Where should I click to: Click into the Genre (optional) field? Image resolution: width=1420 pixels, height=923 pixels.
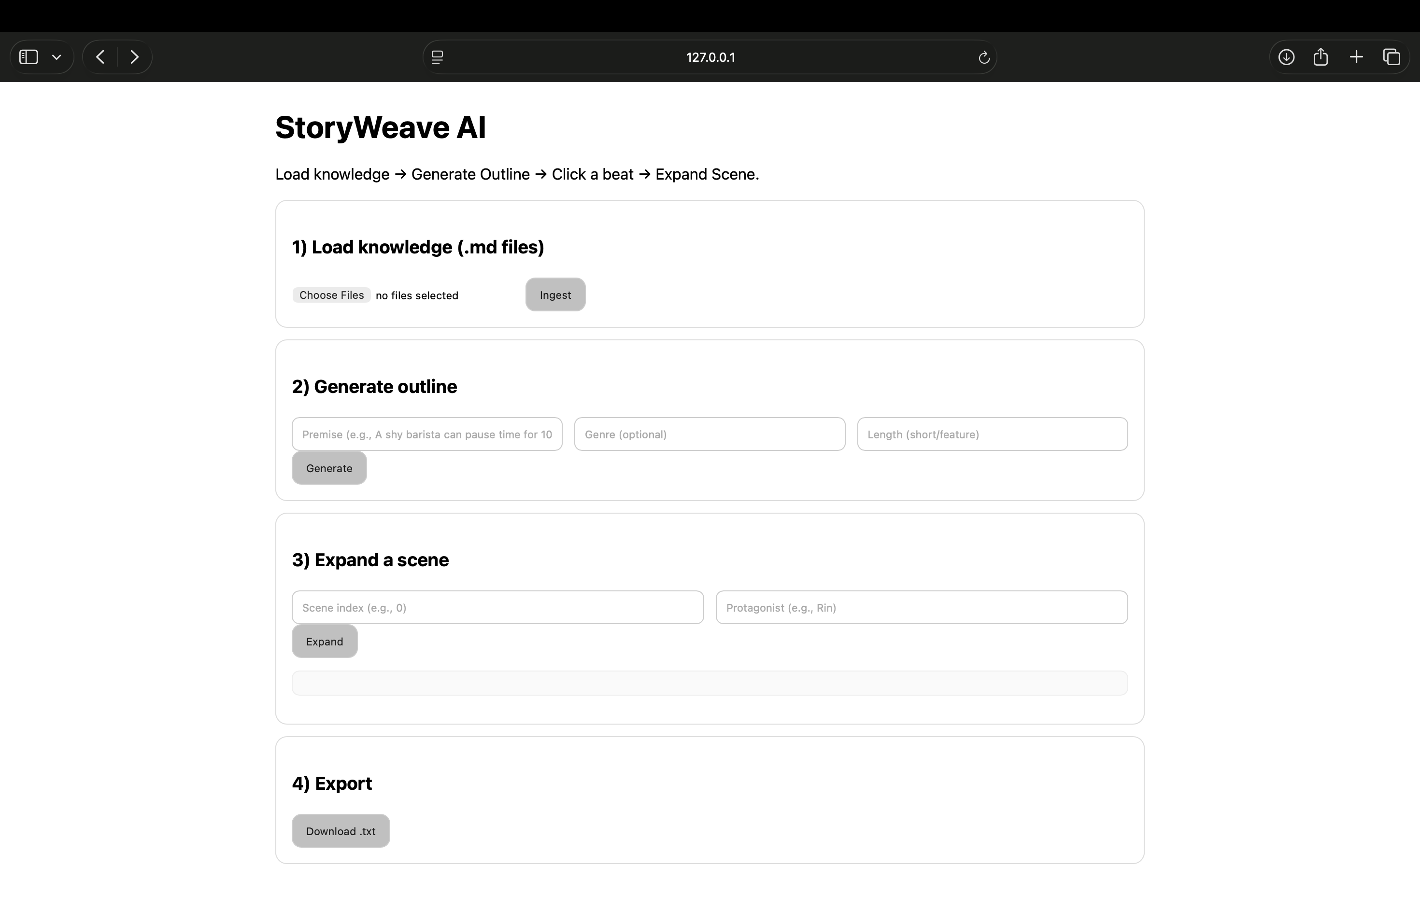(709, 434)
